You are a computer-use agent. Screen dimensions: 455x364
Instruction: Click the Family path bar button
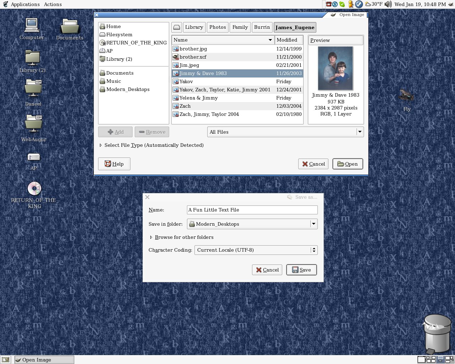tap(240, 27)
